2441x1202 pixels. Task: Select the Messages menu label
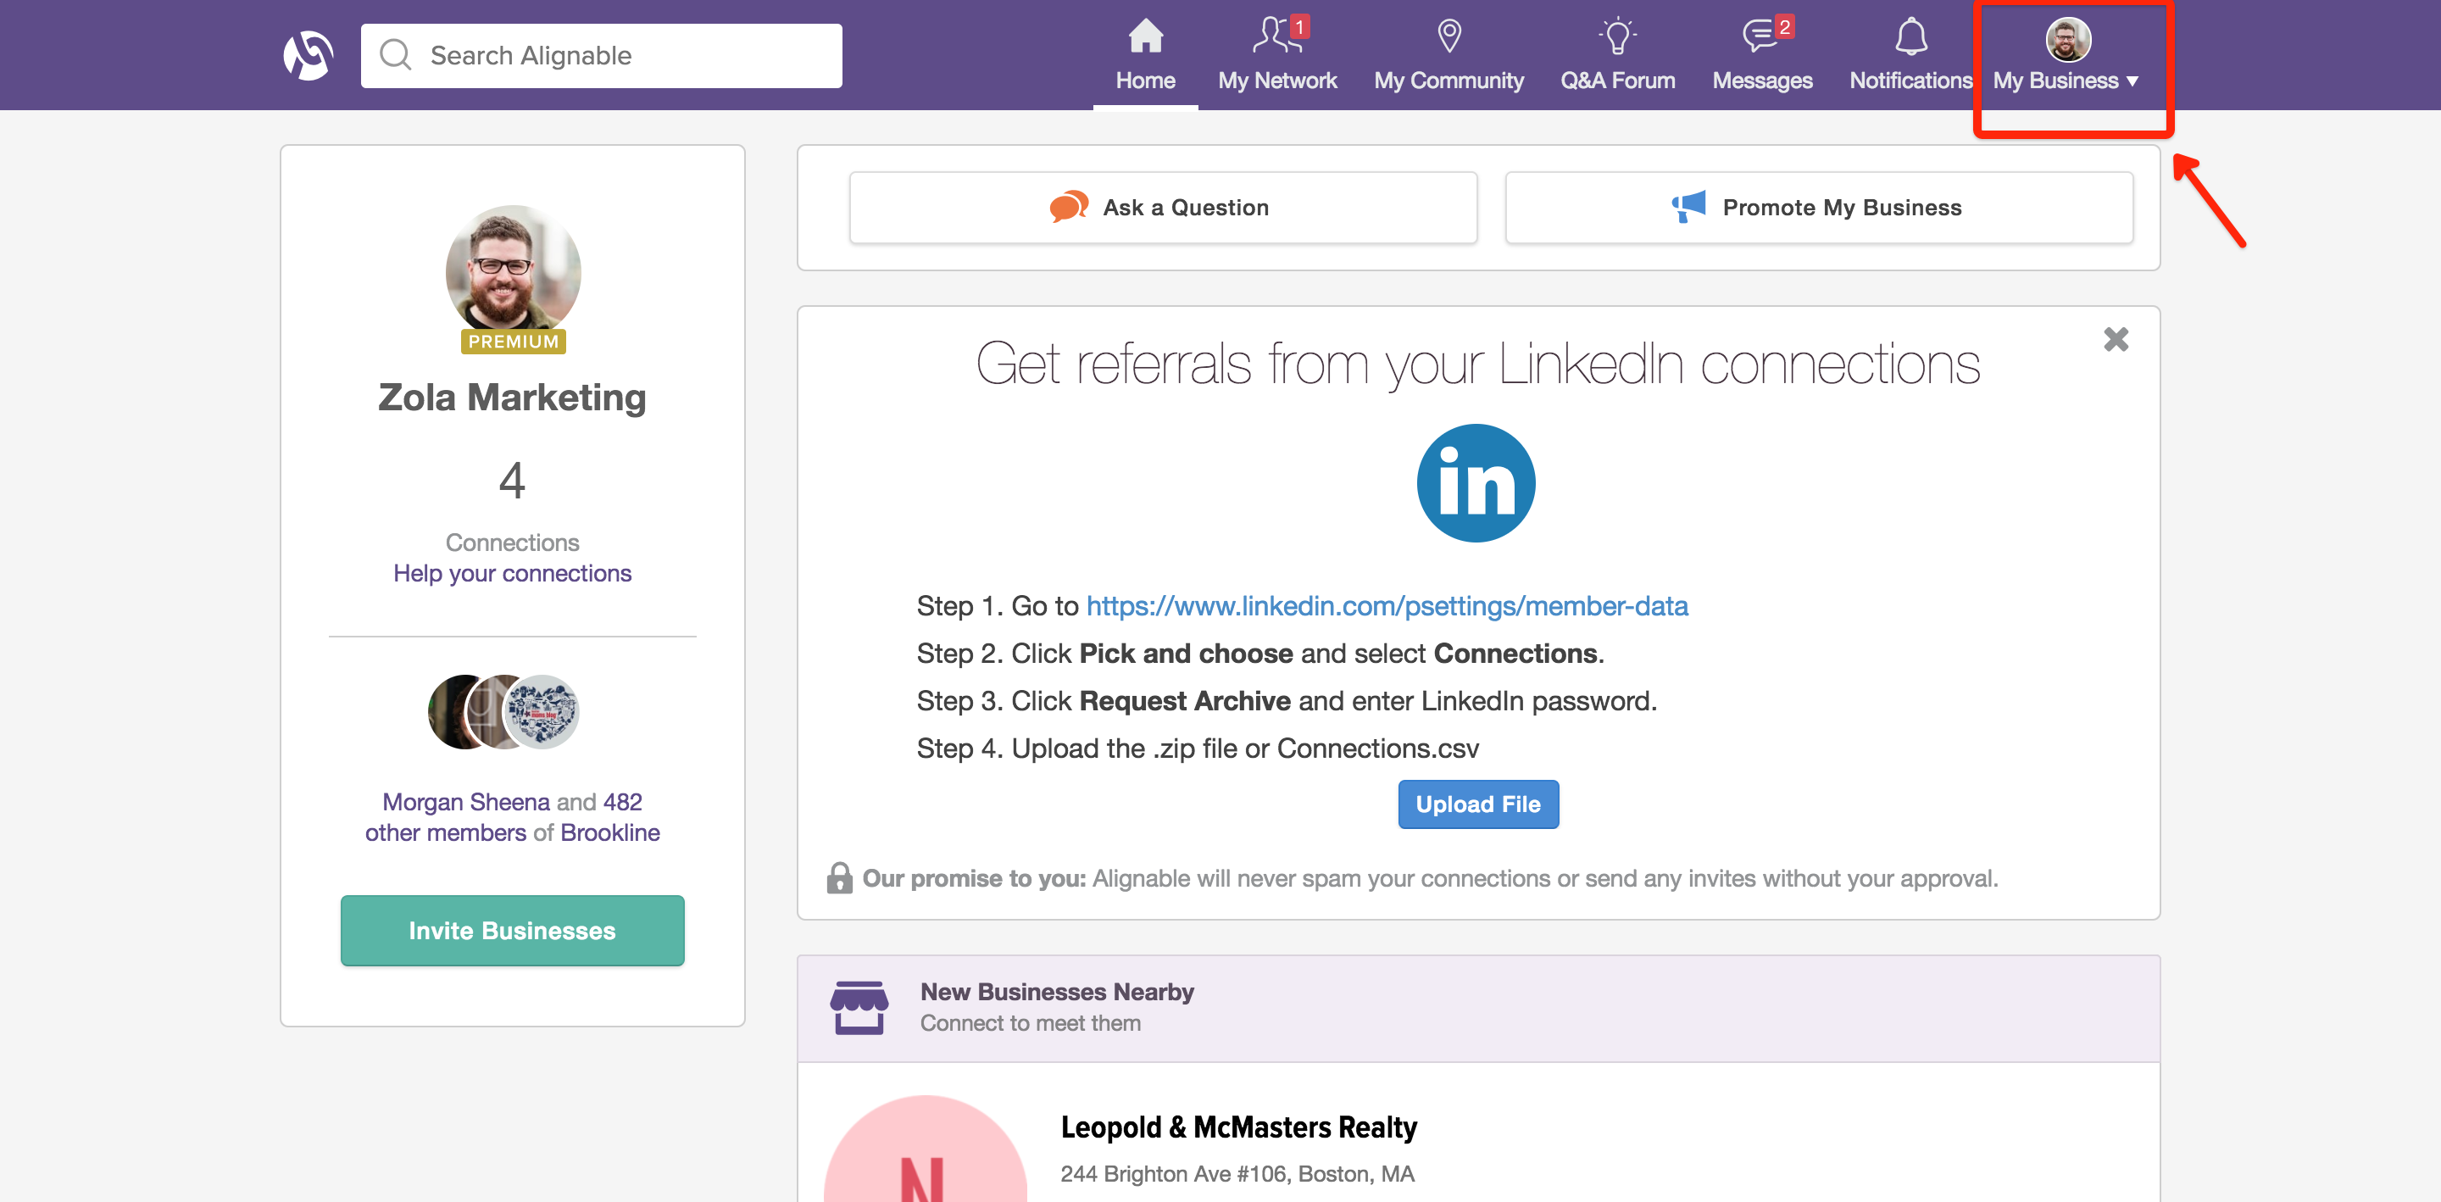1761,81
